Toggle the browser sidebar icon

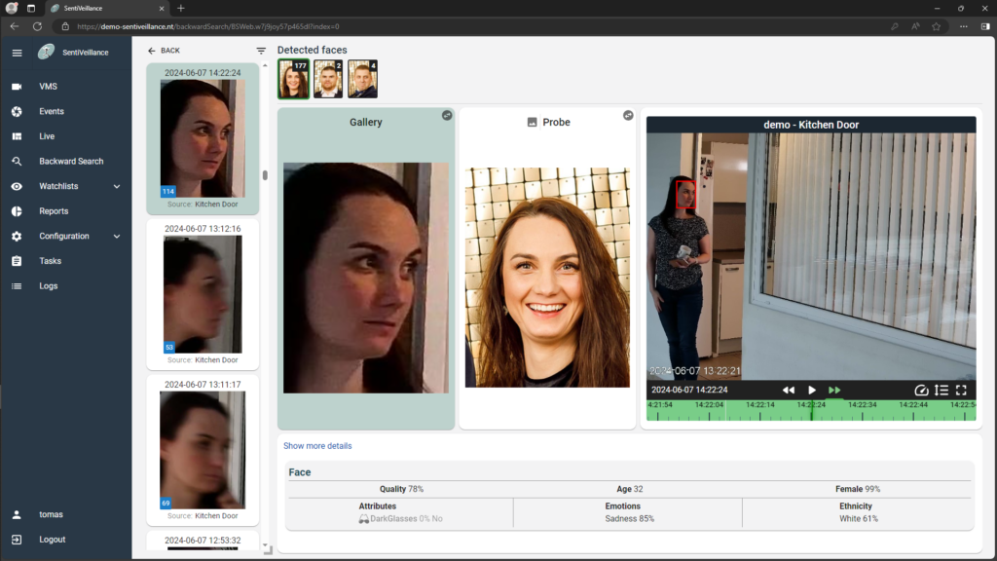[985, 26]
